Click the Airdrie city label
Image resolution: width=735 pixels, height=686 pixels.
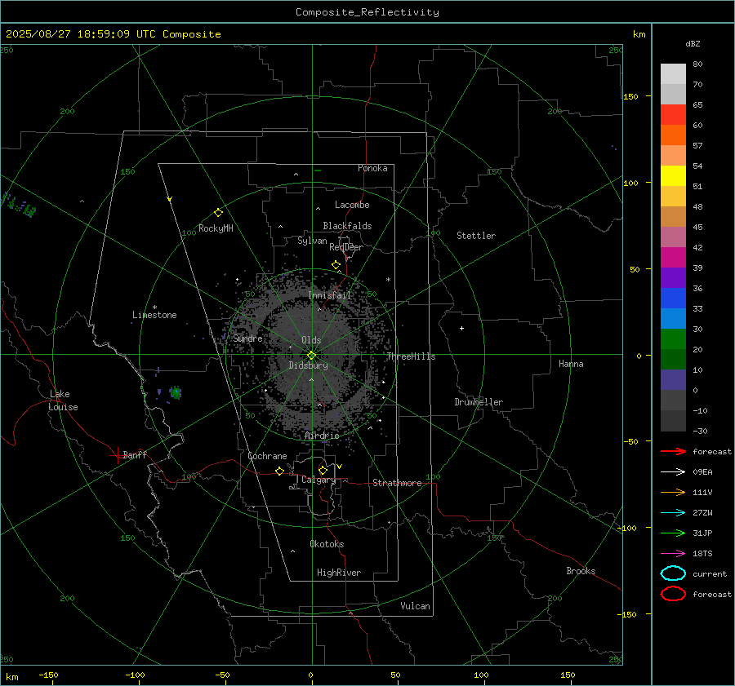click(322, 436)
